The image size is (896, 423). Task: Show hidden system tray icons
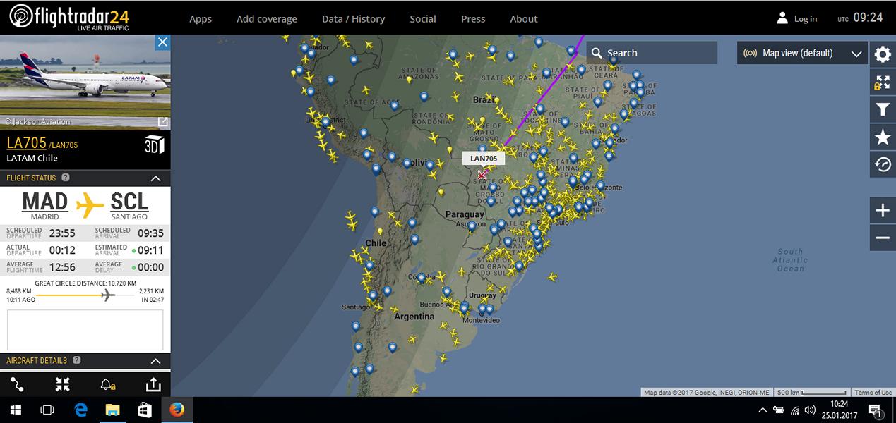tap(763, 410)
